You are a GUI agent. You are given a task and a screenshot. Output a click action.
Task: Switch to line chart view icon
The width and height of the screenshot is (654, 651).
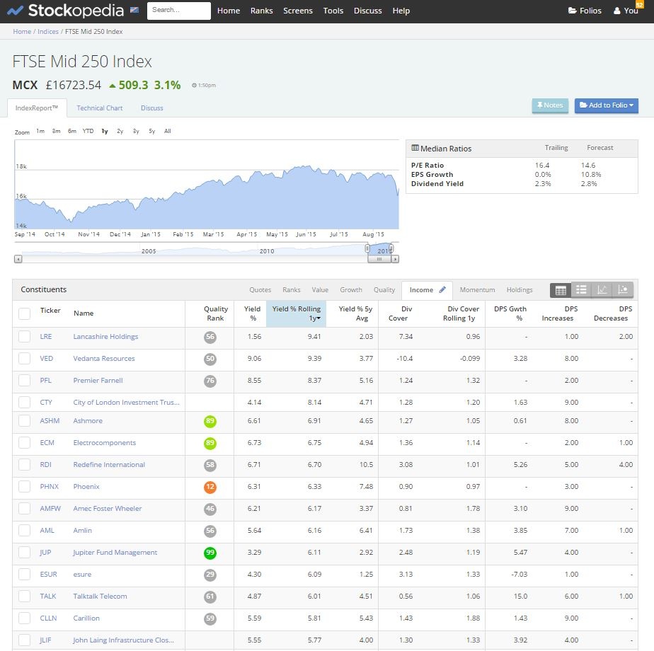[602, 290]
